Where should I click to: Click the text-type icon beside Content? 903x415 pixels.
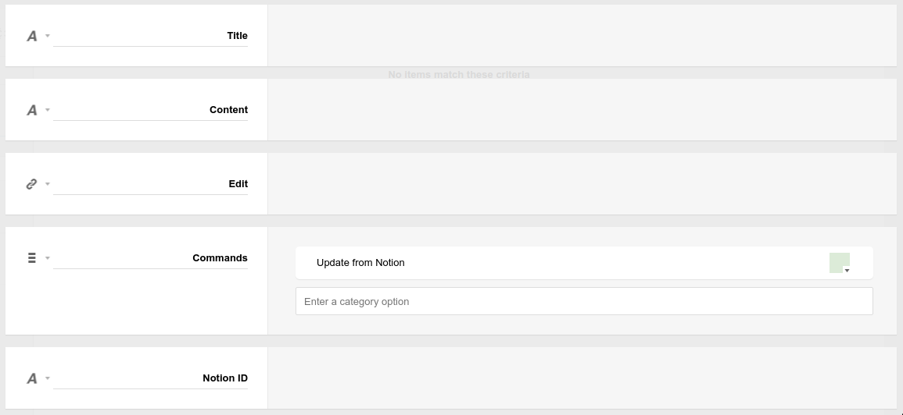(32, 110)
